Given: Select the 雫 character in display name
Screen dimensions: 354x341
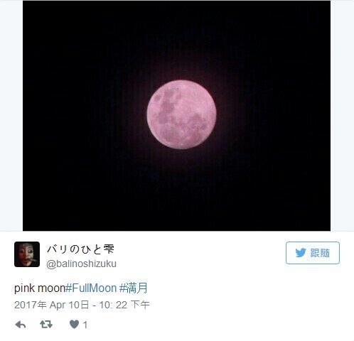Looking at the screenshot, I should (x=109, y=249).
